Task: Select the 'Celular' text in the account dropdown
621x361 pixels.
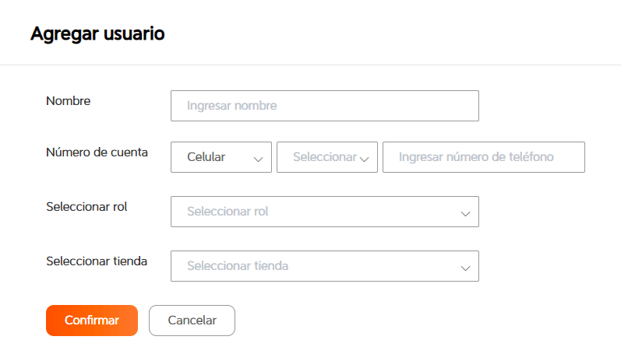Action: [206, 157]
